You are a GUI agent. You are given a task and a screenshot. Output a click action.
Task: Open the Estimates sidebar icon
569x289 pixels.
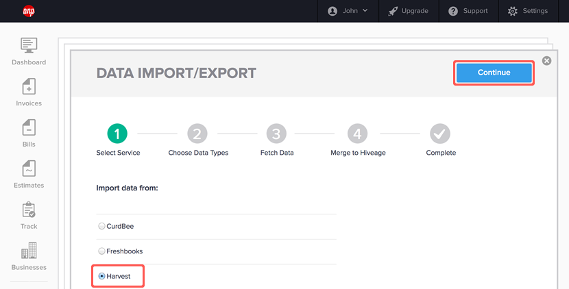29,168
